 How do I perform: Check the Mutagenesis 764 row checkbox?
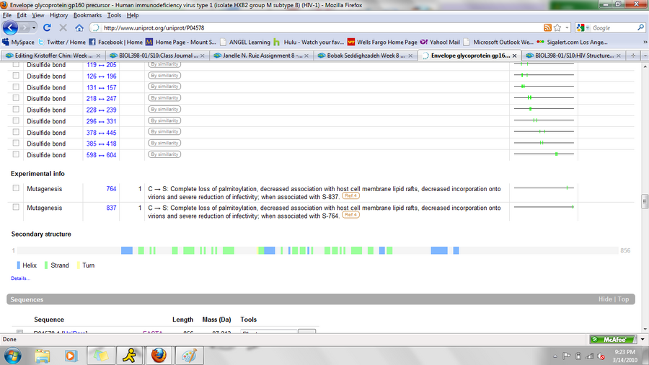coord(16,188)
